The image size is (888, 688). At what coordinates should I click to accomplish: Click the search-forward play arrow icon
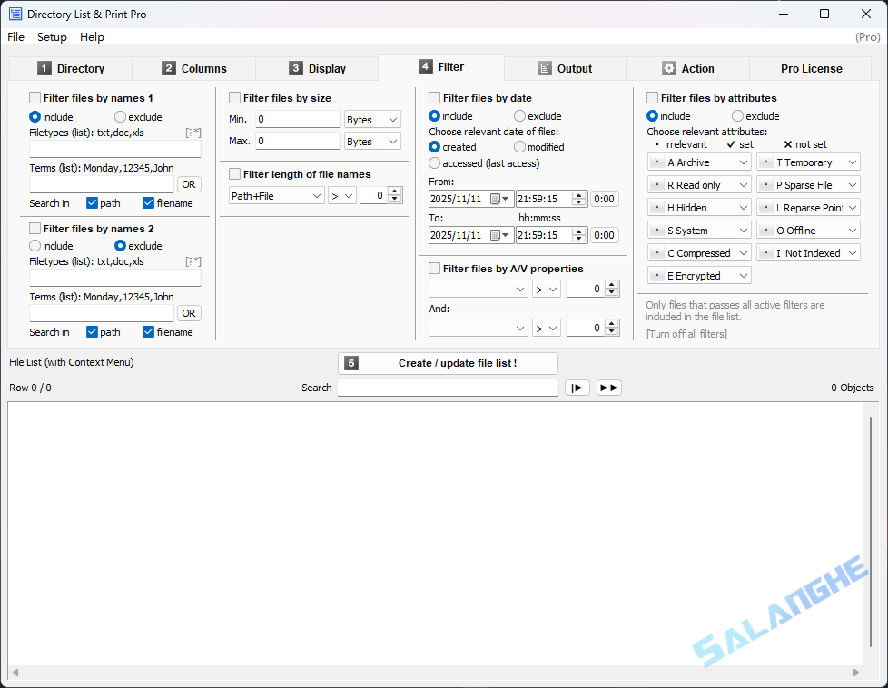click(x=577, y=387)
